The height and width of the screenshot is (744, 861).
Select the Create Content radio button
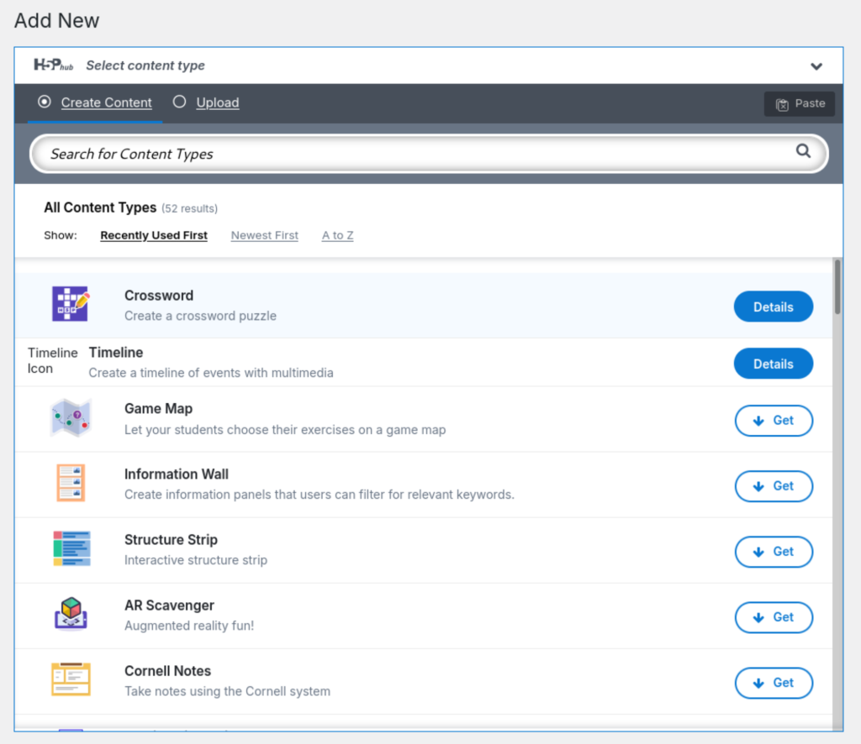coord(45,102)
